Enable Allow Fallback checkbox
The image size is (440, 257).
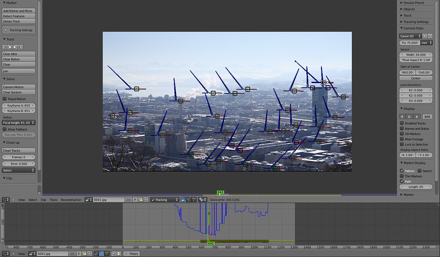tap(4, 129)
